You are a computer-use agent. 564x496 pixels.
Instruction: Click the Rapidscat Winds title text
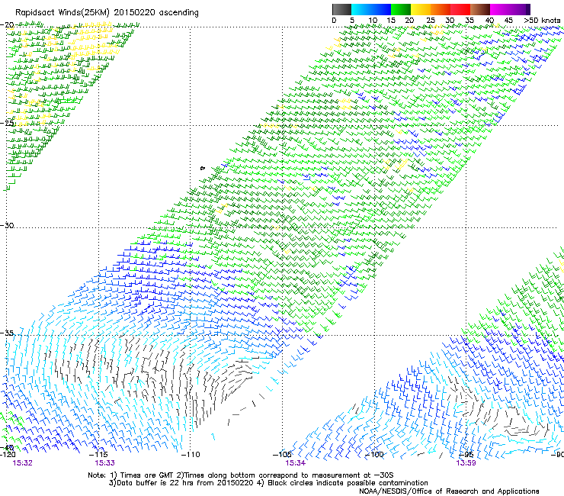[107, 13]
